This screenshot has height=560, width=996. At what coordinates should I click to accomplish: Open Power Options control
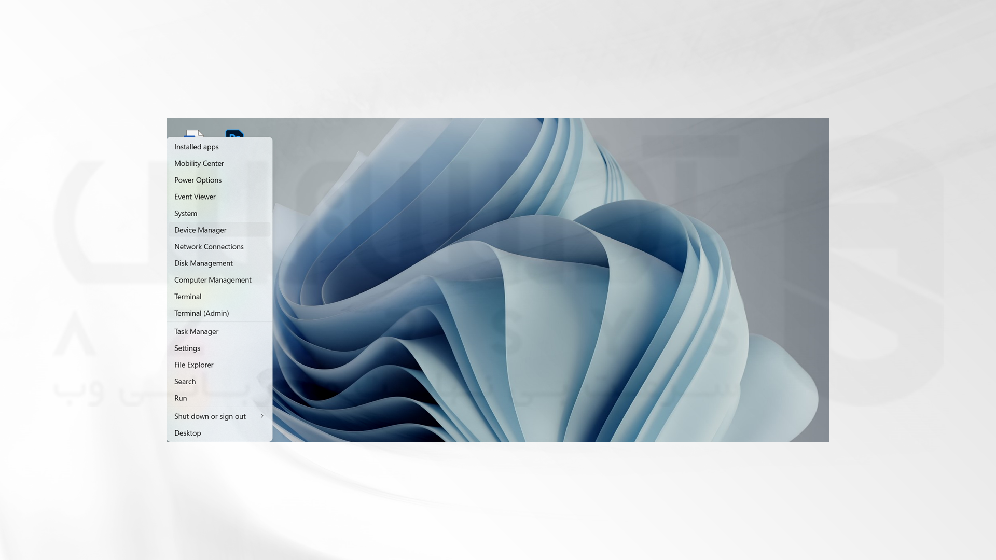click(198, 180)
